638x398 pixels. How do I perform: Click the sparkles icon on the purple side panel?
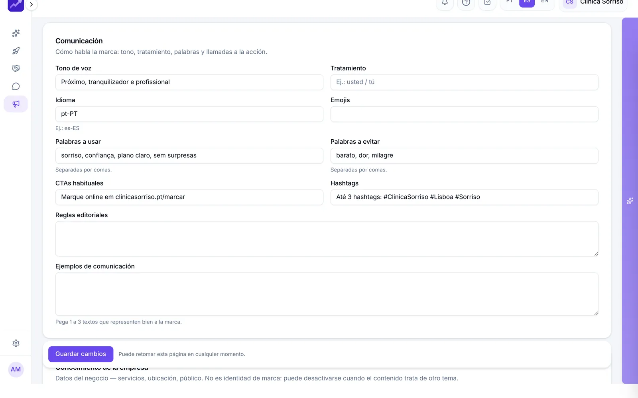(x=630, y=201)
